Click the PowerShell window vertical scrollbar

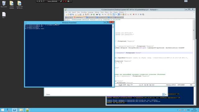tap(113, 55)
